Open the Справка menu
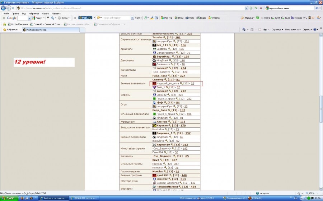Viewport: 323px width, 201px height. 56,14
